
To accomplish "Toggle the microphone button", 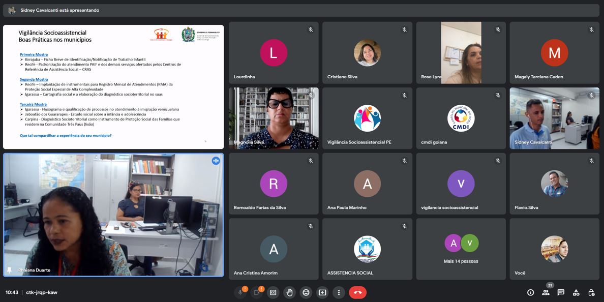I will (x=240, y=292).
